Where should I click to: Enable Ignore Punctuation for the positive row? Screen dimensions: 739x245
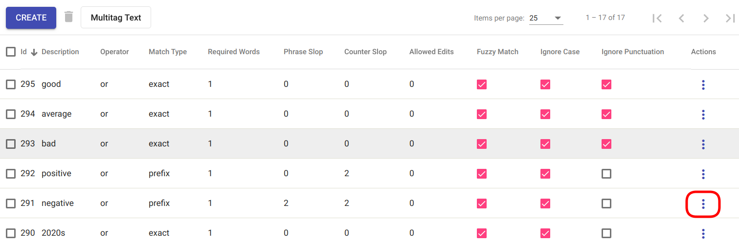606,174
